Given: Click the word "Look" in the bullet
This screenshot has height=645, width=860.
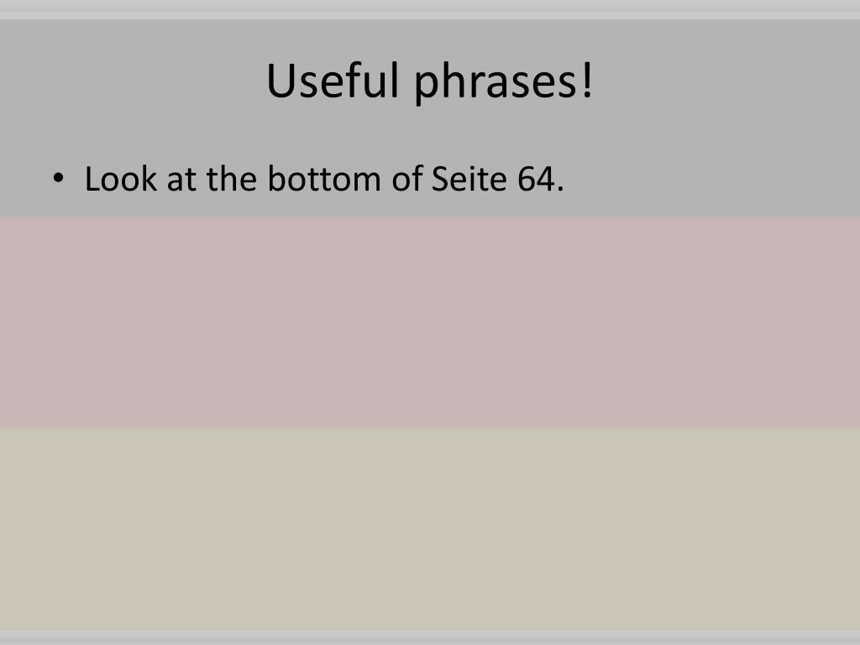Looking at the screenshot, I should 121,179.
